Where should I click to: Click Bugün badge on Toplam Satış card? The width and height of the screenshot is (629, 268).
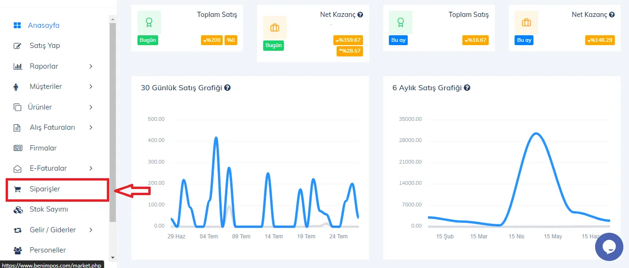pos(147,40)
